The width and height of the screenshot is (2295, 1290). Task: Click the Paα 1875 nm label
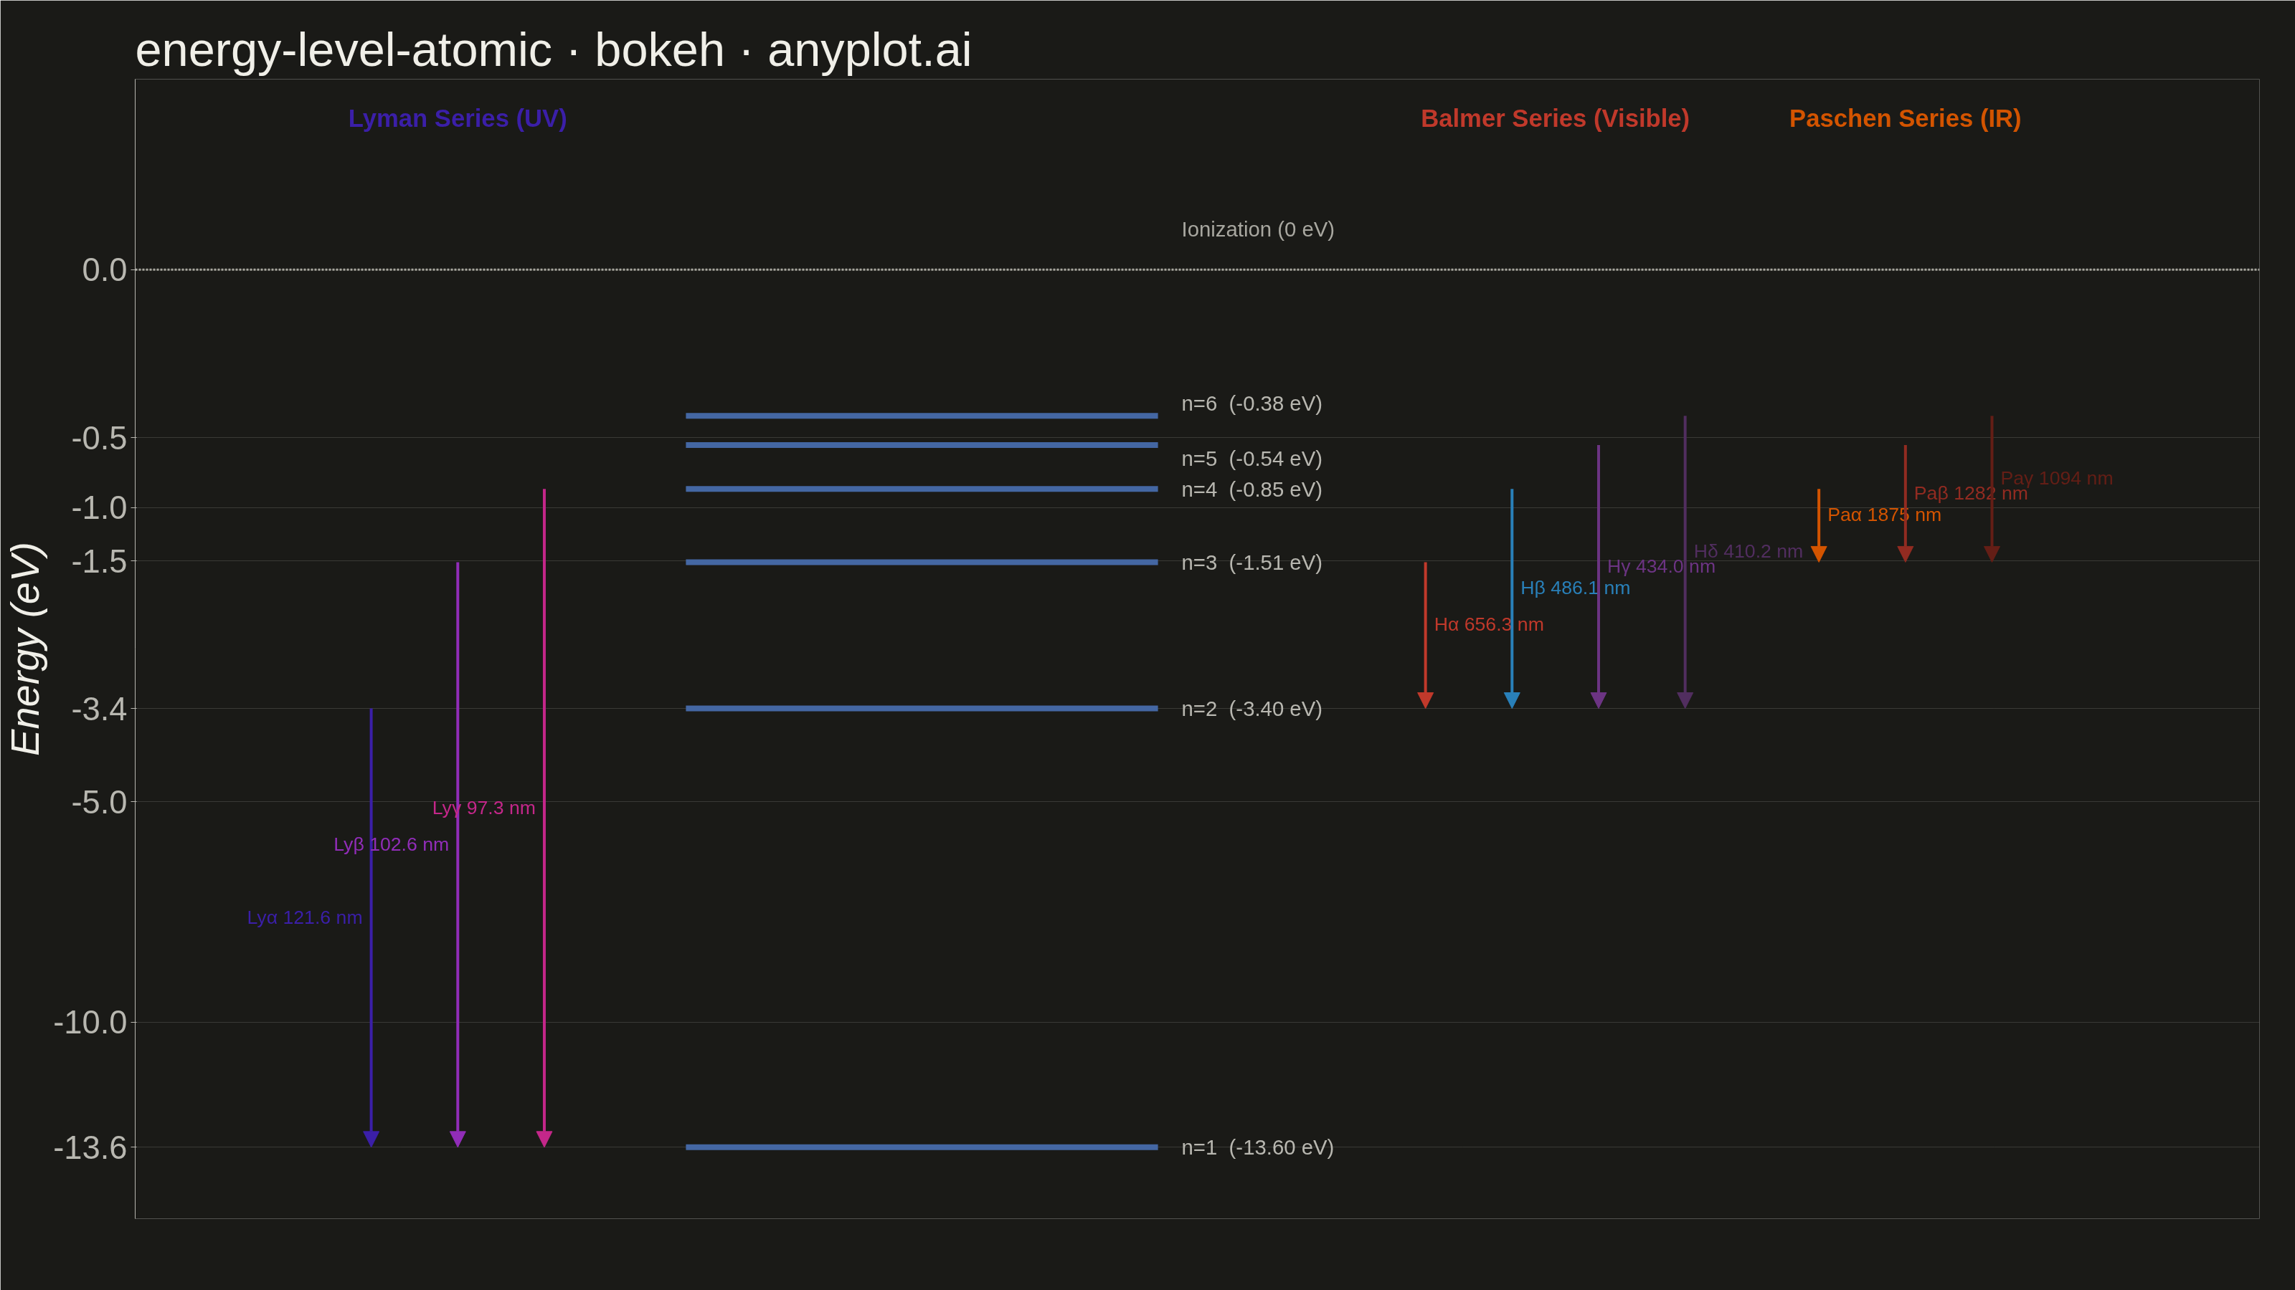[1883, 515]
